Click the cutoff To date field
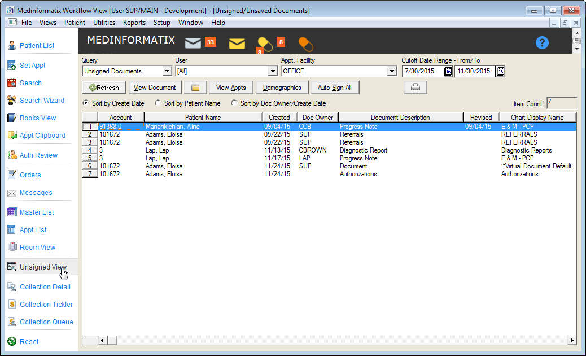The width and height of the screenshot is (586, 356). (475, 71)
